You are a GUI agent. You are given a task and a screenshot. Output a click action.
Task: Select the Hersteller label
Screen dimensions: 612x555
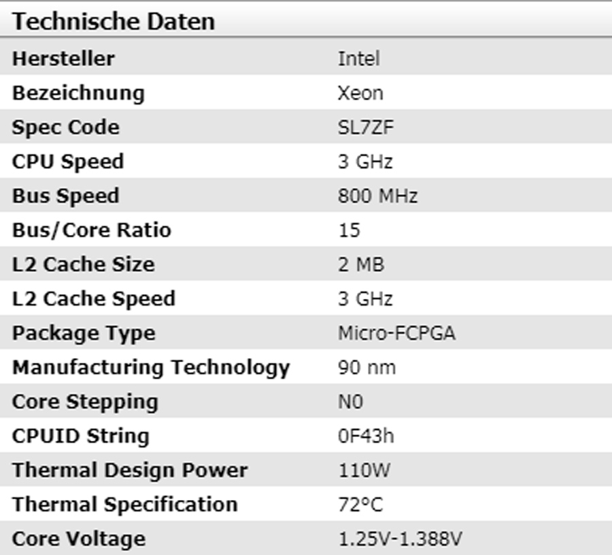(x=63, y=58)
